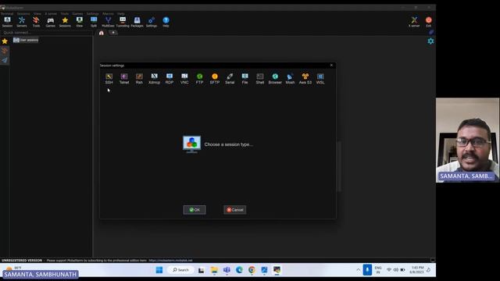Click the paperclip icon at top right
Viewport: 500px width, 281px height.
pyautogui.click(x=430, y=33)
